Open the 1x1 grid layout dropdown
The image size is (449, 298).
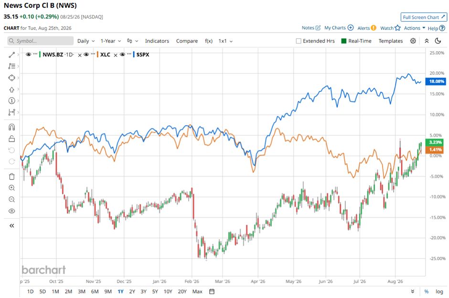pos(225,41)
